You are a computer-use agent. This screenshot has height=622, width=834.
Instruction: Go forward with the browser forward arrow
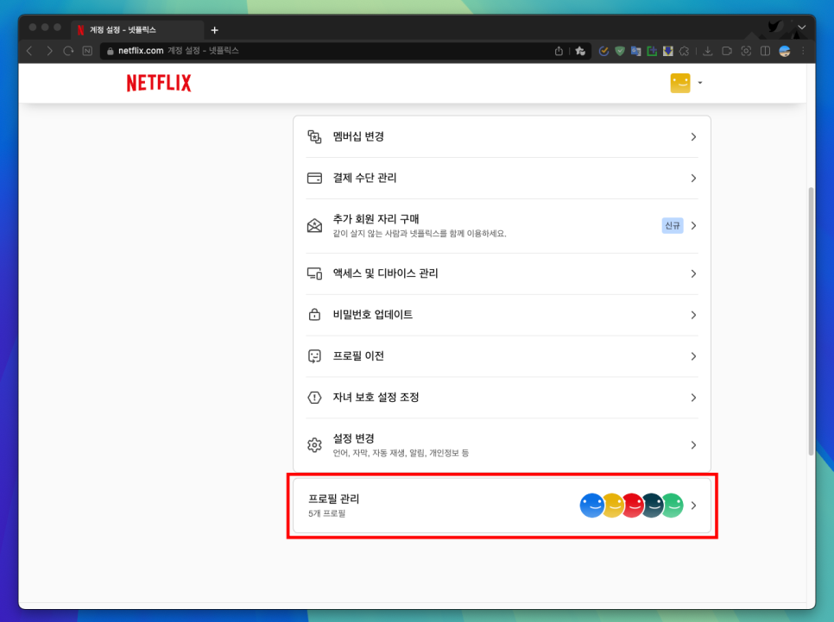click(x=49, y=51)
